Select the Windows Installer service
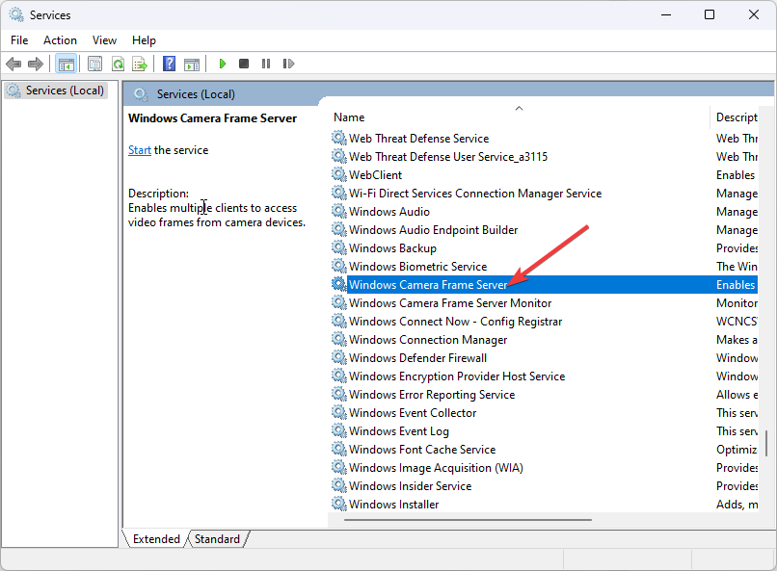This screenshot has height=571, width=777. click(544, 505)
